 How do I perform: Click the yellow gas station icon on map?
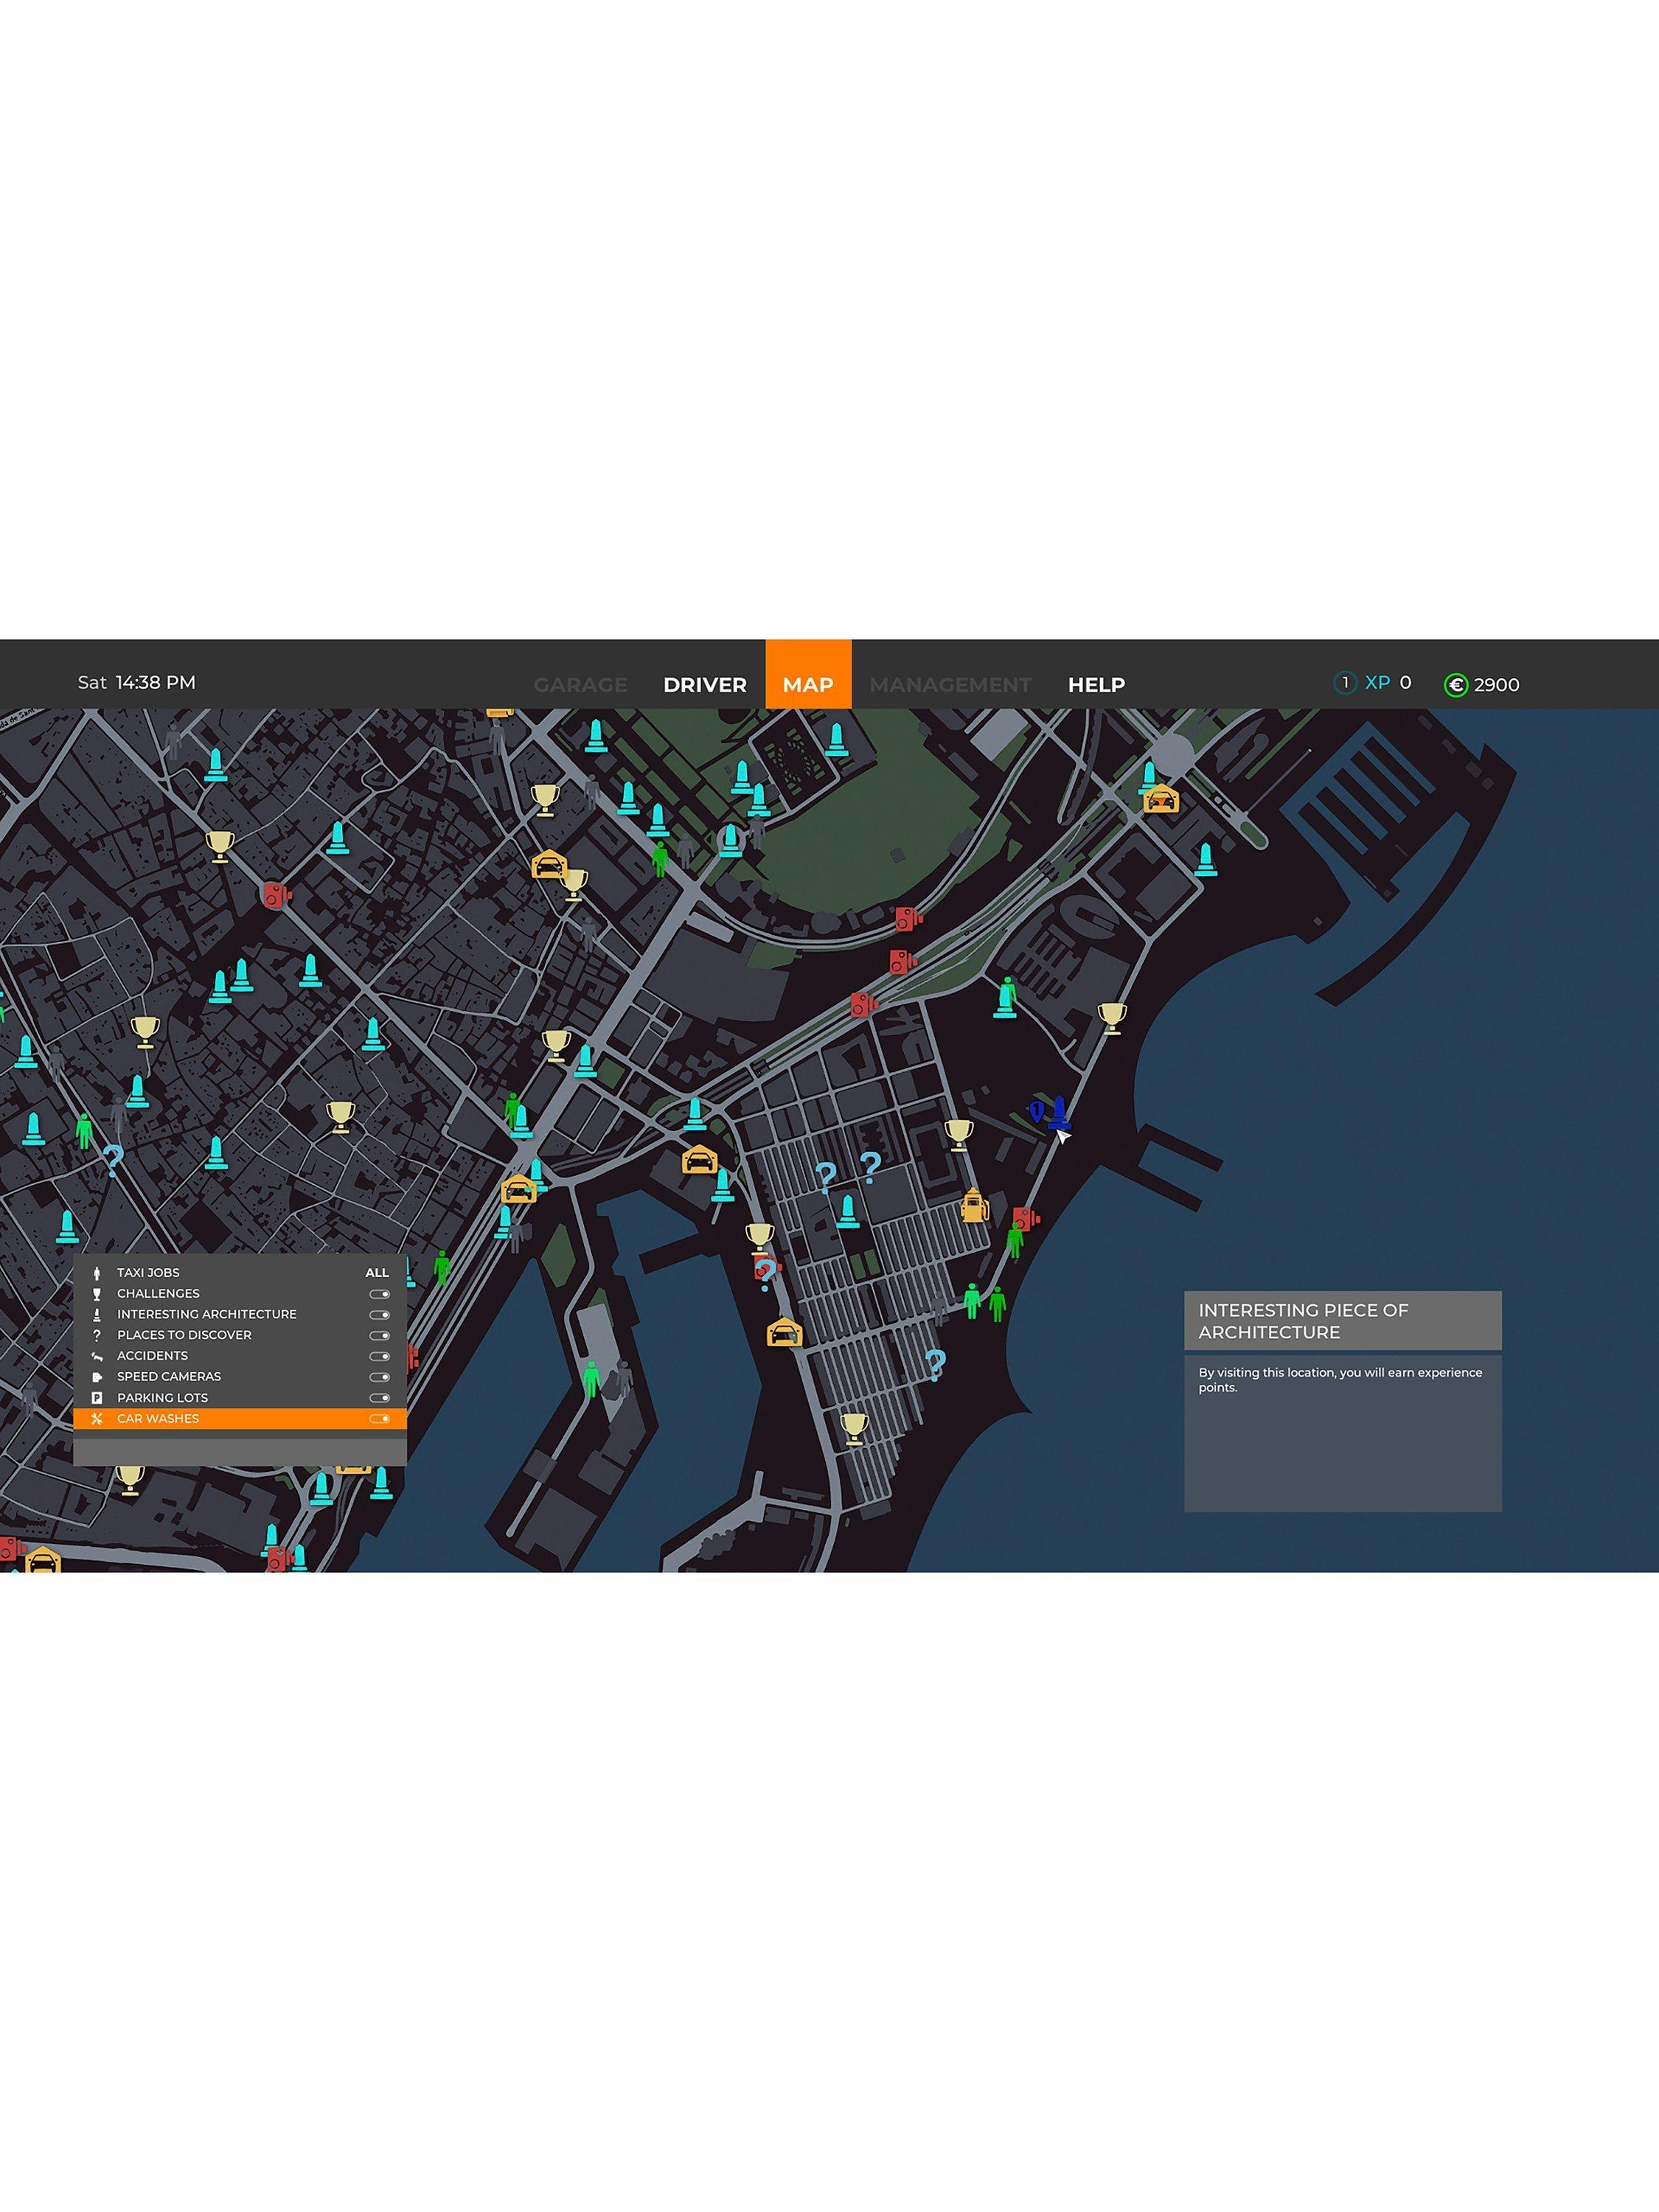974,1207
